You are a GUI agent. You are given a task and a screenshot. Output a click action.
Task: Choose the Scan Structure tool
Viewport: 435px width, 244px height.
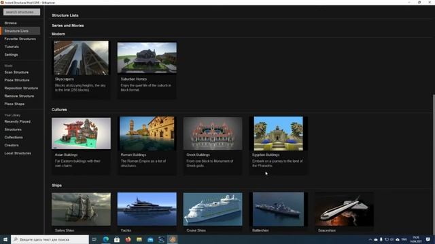pos(16,73)
